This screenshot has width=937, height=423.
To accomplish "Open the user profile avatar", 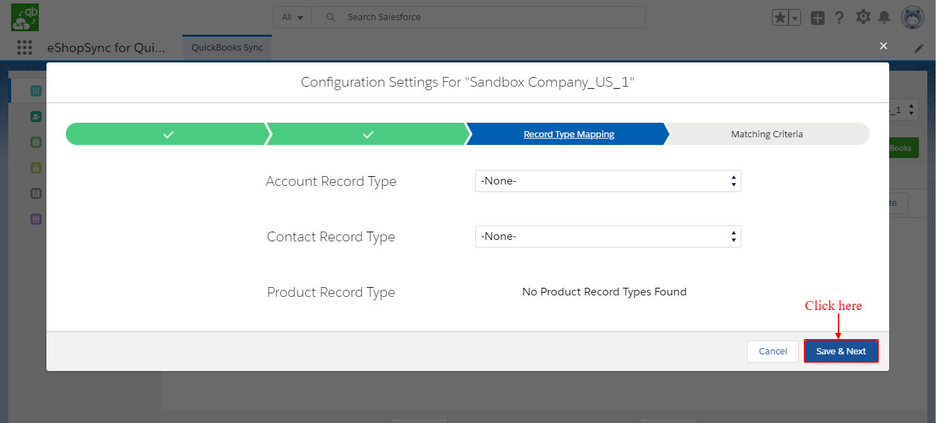I will 912,18.
